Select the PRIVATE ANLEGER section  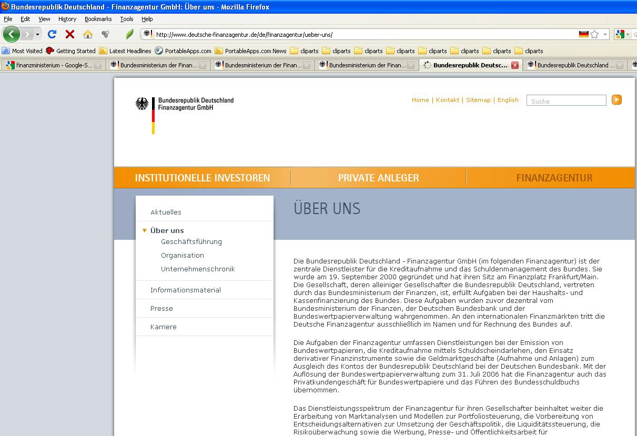378,178
